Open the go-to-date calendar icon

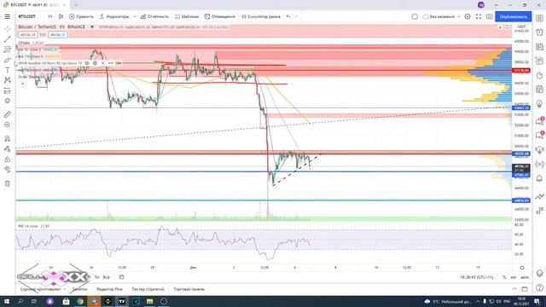click(x=121, y=277)
